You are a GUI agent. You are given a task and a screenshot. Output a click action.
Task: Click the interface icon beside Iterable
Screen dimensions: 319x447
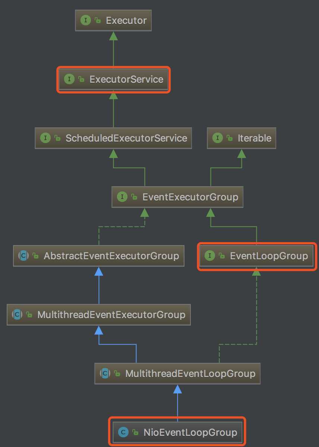(x=217, y=138)
